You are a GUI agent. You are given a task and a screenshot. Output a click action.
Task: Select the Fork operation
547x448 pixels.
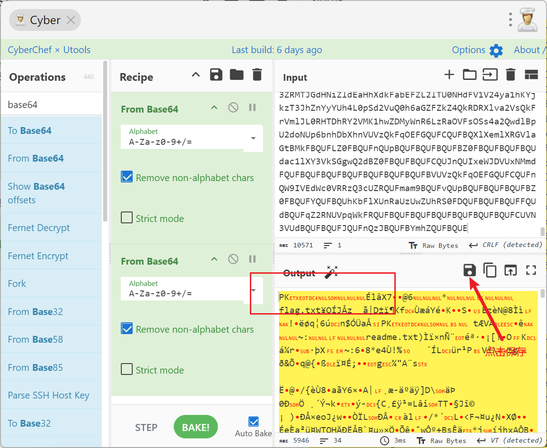(x=52, y=284)
